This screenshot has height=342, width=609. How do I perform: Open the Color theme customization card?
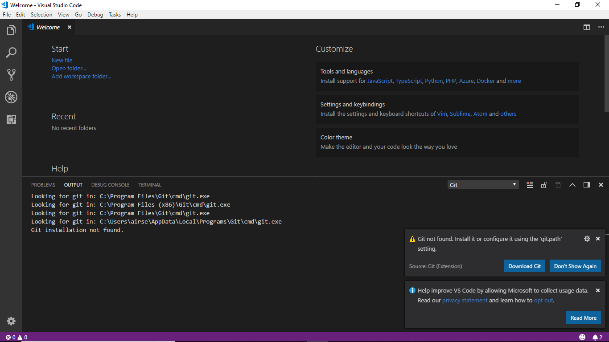[447, 142]
